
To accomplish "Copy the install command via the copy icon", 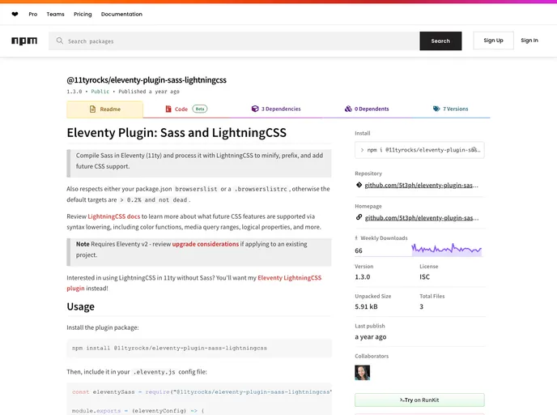I will click(x=474, y=150).
